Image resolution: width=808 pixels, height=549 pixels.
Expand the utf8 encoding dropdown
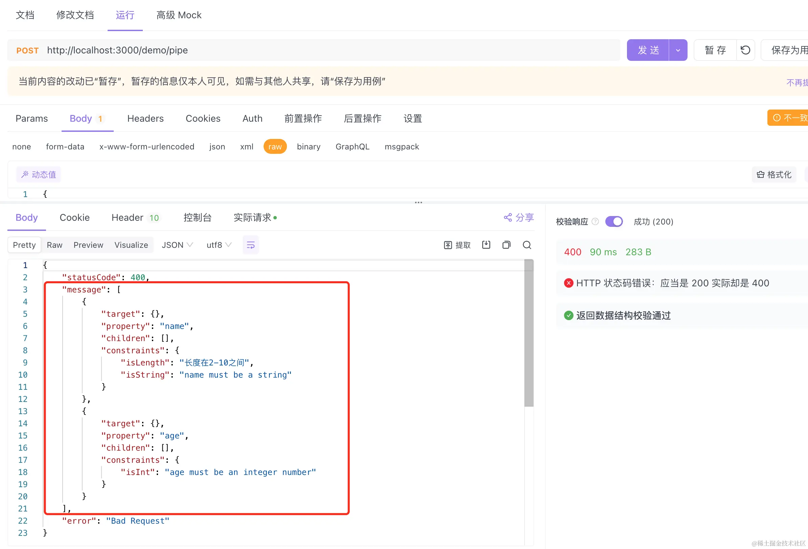[x=219, y=245]
